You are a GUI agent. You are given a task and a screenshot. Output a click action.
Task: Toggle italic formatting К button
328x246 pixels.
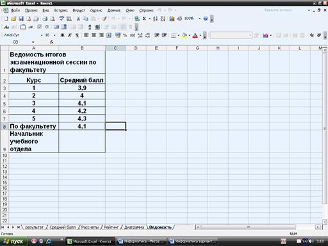click(x=70, y=35)
